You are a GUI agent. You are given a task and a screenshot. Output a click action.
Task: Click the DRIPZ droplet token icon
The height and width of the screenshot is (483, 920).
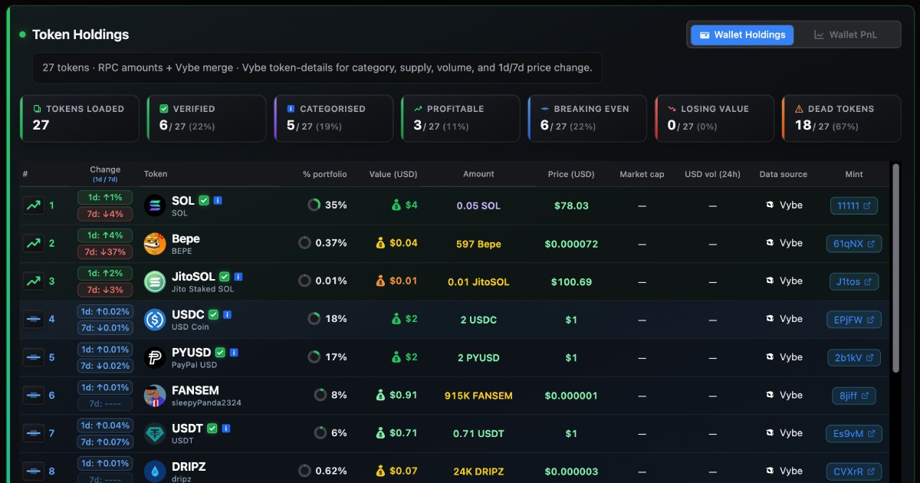(155, 472)
